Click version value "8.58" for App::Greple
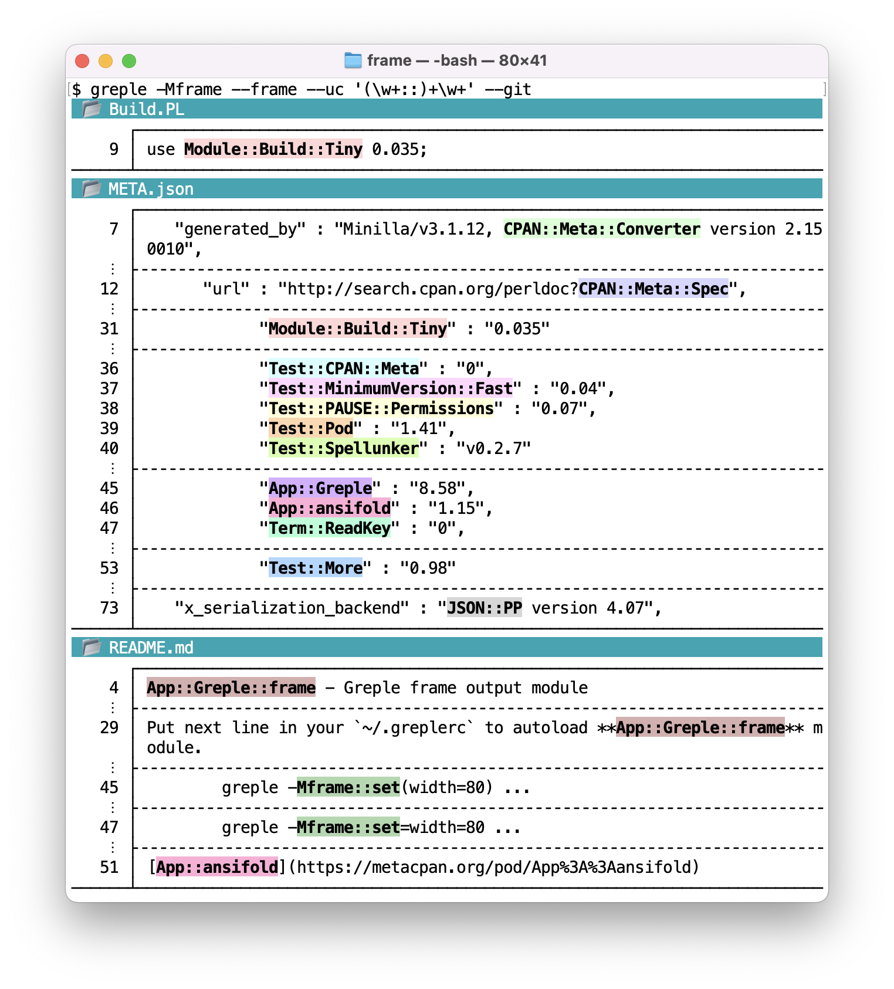Viewport: 894px width, 989px height. (438, 488)
